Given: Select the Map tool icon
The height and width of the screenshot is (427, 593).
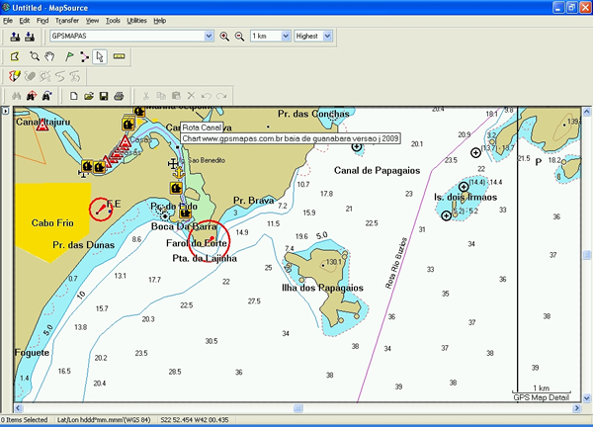Looking at the screenshot, I should point(15,55).
